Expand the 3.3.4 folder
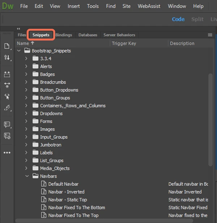Image resolution: width=217 pixels, height=223 pixels. [x=26, y=59]
